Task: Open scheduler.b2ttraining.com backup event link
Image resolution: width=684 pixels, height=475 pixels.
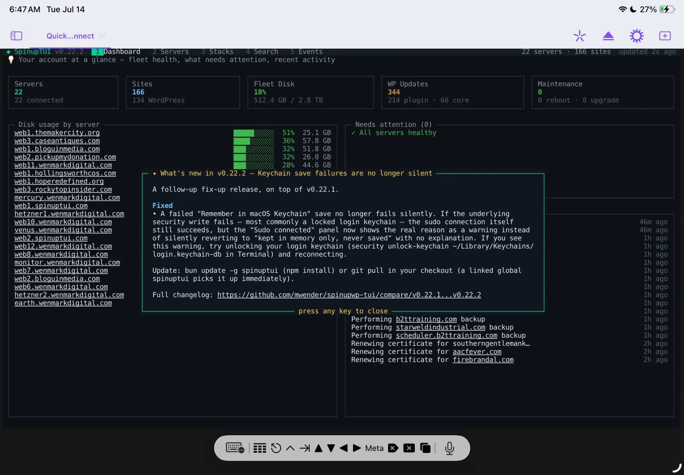Action: click(447, 335)
